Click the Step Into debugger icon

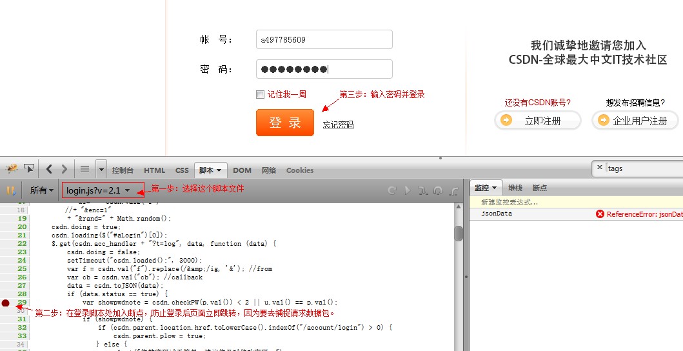tap(422, 190)
